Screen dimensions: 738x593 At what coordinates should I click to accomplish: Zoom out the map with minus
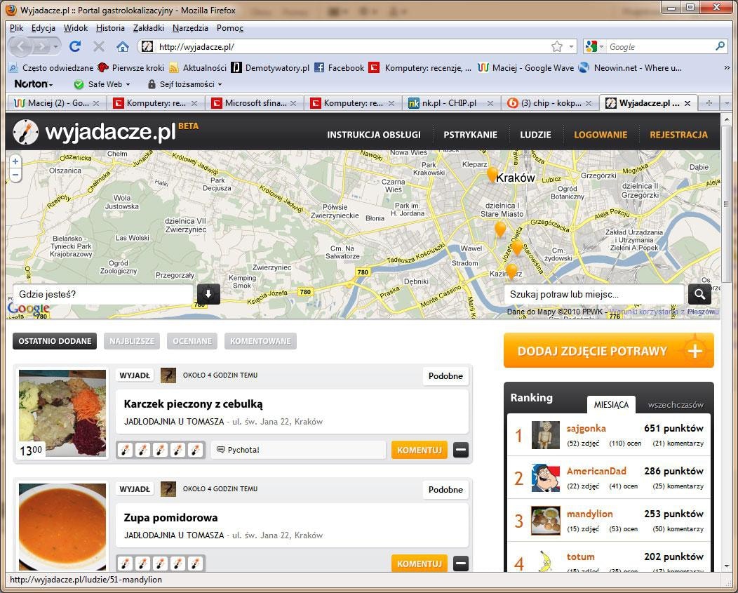click(15, 175)
